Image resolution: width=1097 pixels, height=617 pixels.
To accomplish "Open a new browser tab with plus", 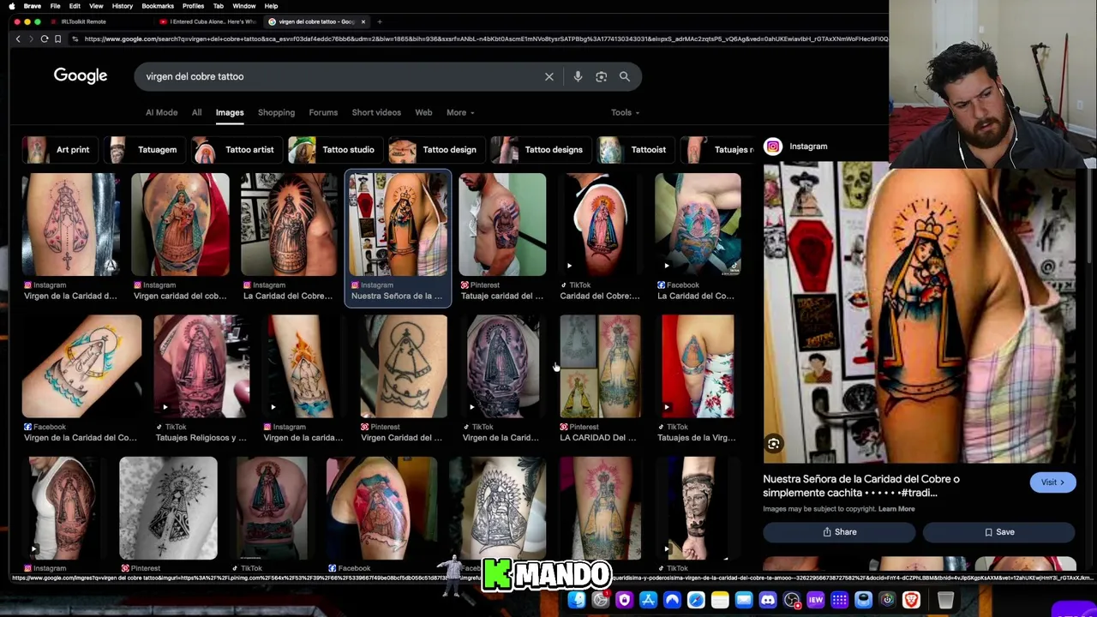I will pos(380,21).
